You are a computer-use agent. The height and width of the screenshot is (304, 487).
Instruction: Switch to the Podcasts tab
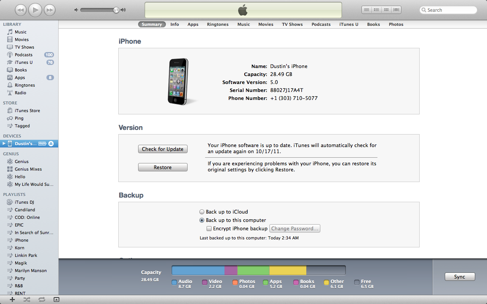point(321,24)
